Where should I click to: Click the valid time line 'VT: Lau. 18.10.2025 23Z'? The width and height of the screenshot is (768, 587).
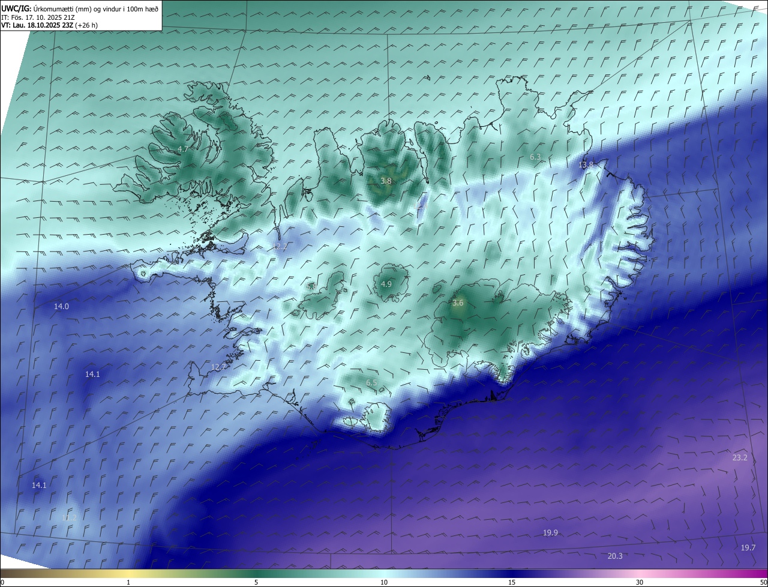[x=37, y=25]
